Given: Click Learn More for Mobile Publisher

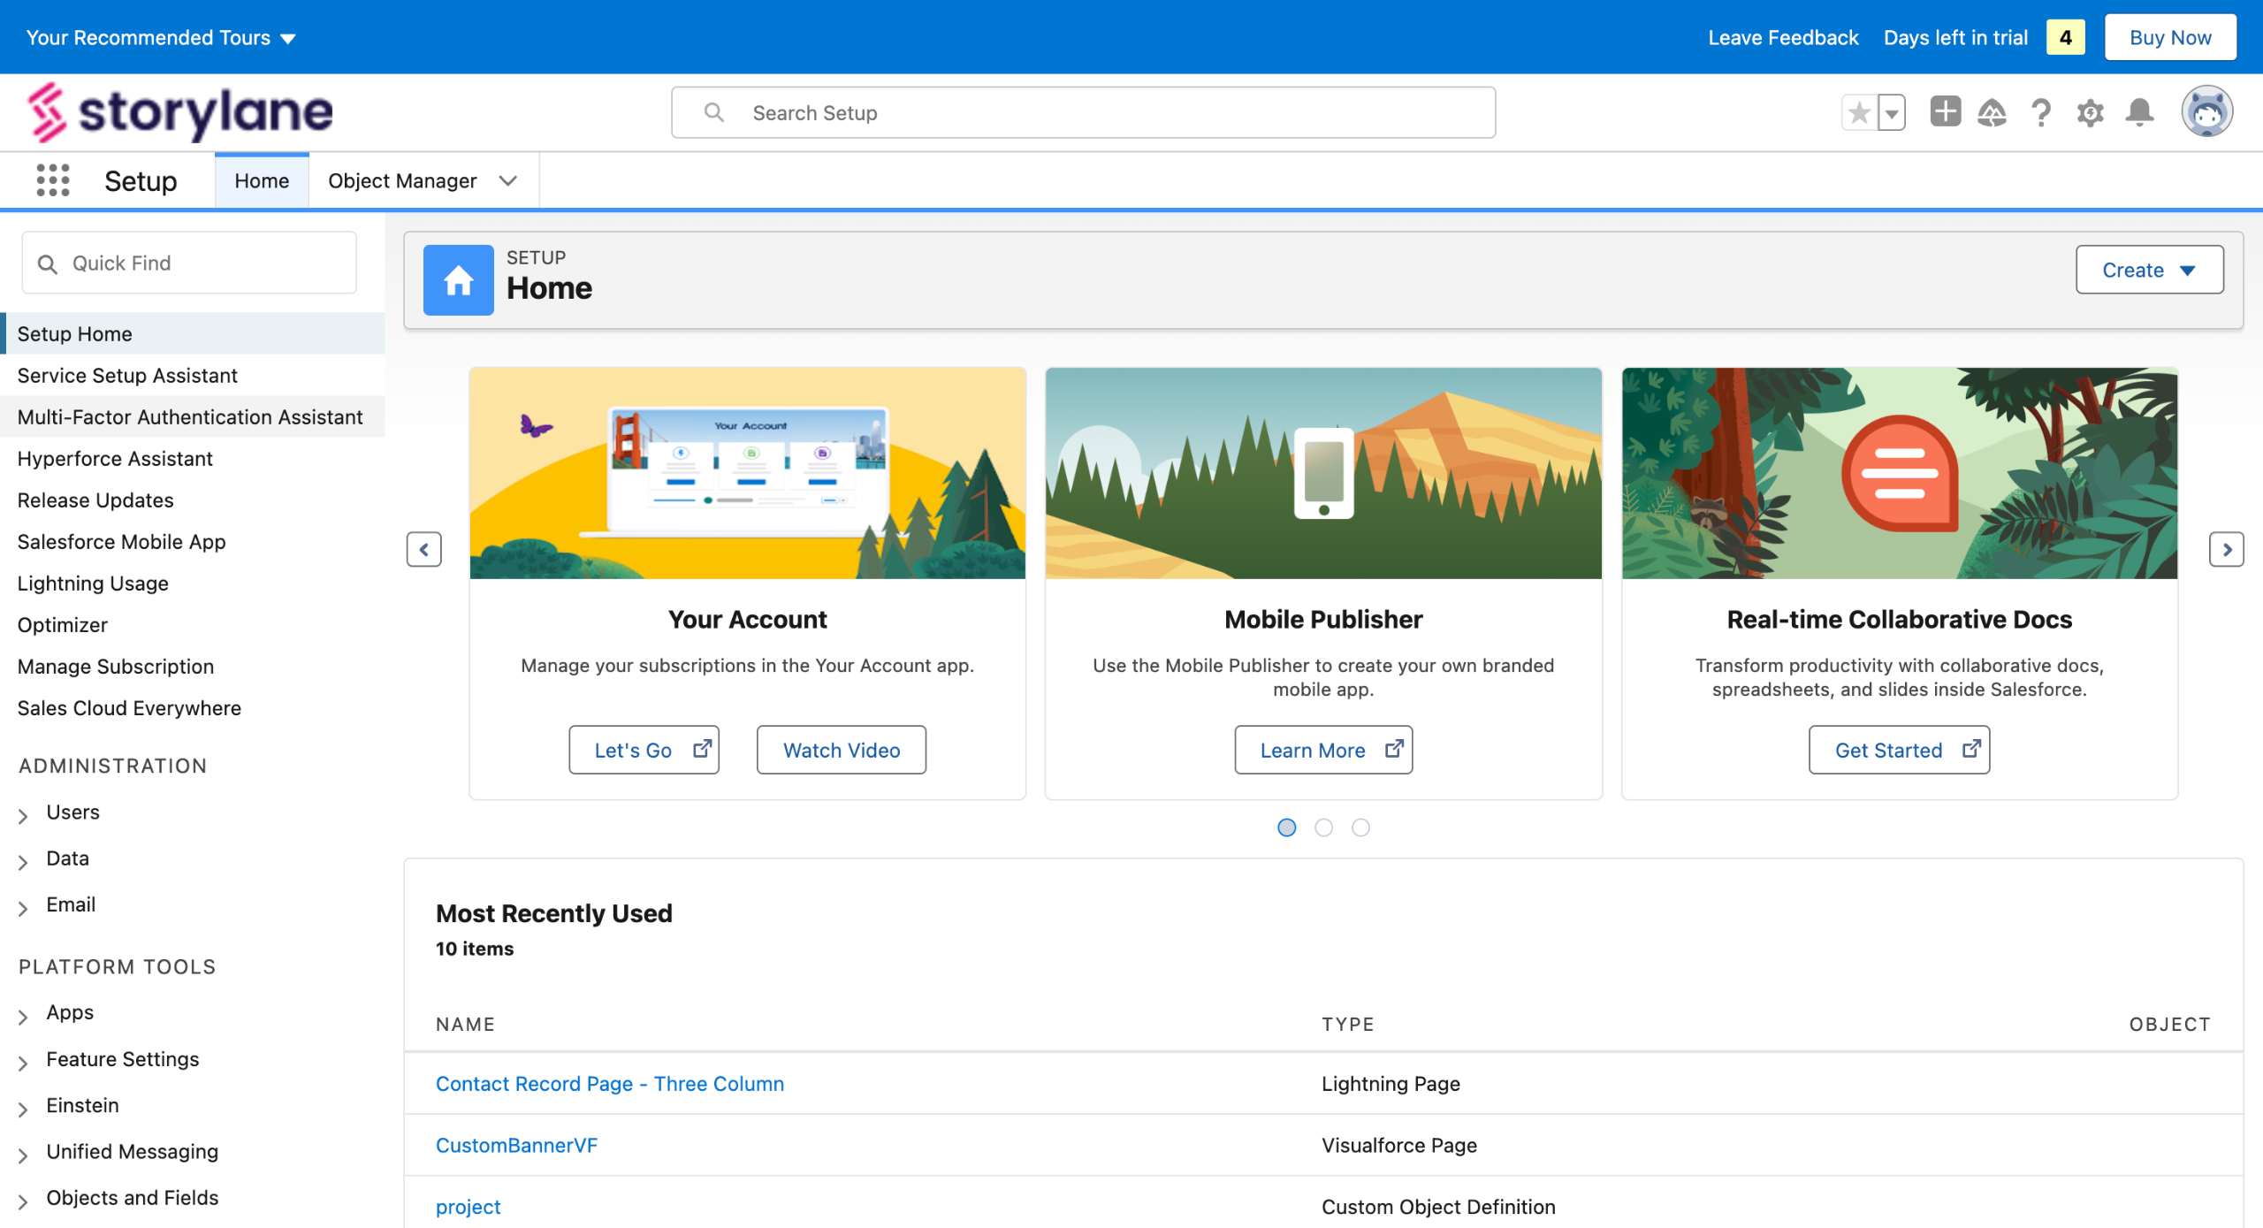Looking at the screenshot, I should point(1323,750).
